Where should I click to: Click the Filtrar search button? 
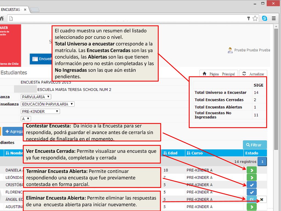click(x=255, y=145)
